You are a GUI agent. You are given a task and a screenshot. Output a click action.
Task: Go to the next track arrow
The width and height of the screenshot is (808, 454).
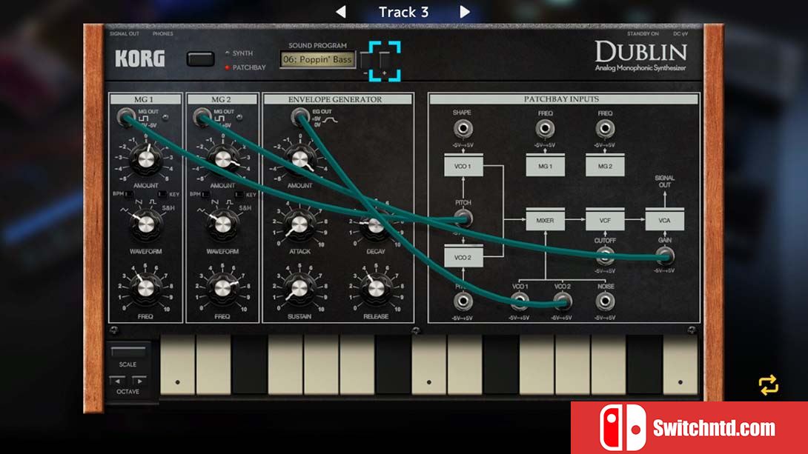tap(465, 12)
